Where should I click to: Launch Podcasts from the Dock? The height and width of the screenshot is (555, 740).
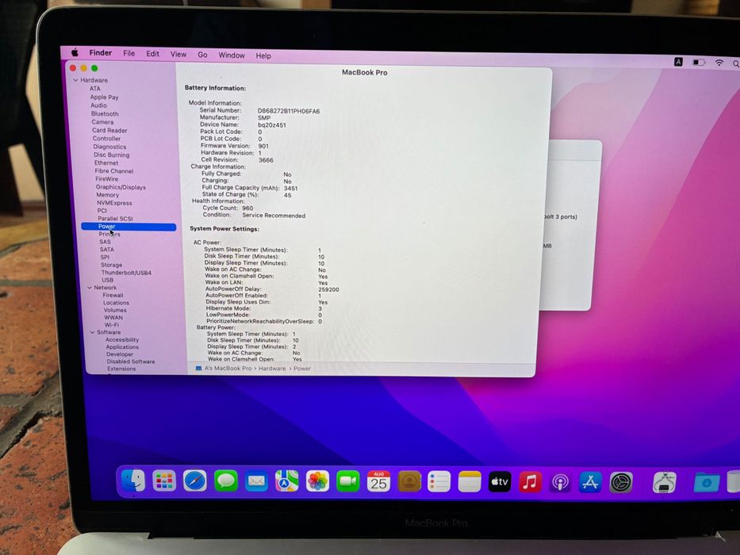tap(560, 482)
